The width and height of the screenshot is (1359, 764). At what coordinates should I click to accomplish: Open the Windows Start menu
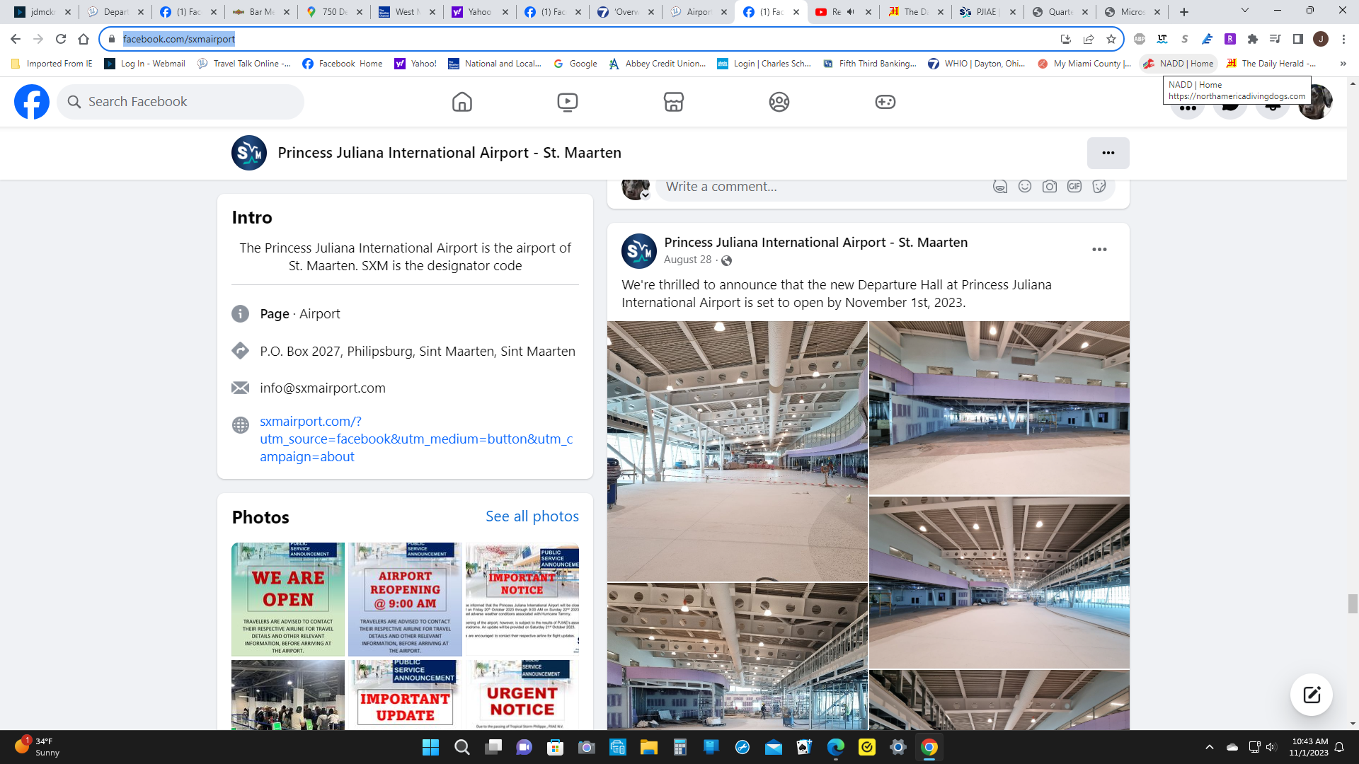pos(430,747)
